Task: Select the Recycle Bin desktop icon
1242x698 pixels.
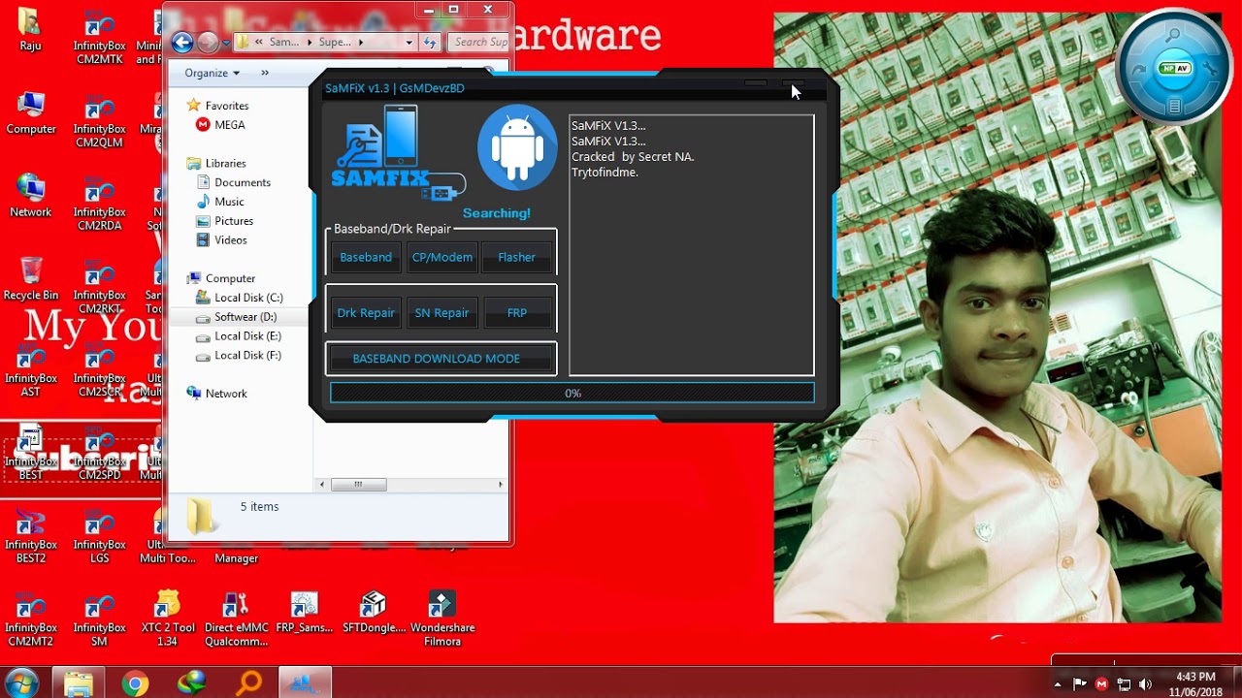Action: click(31, 279)
